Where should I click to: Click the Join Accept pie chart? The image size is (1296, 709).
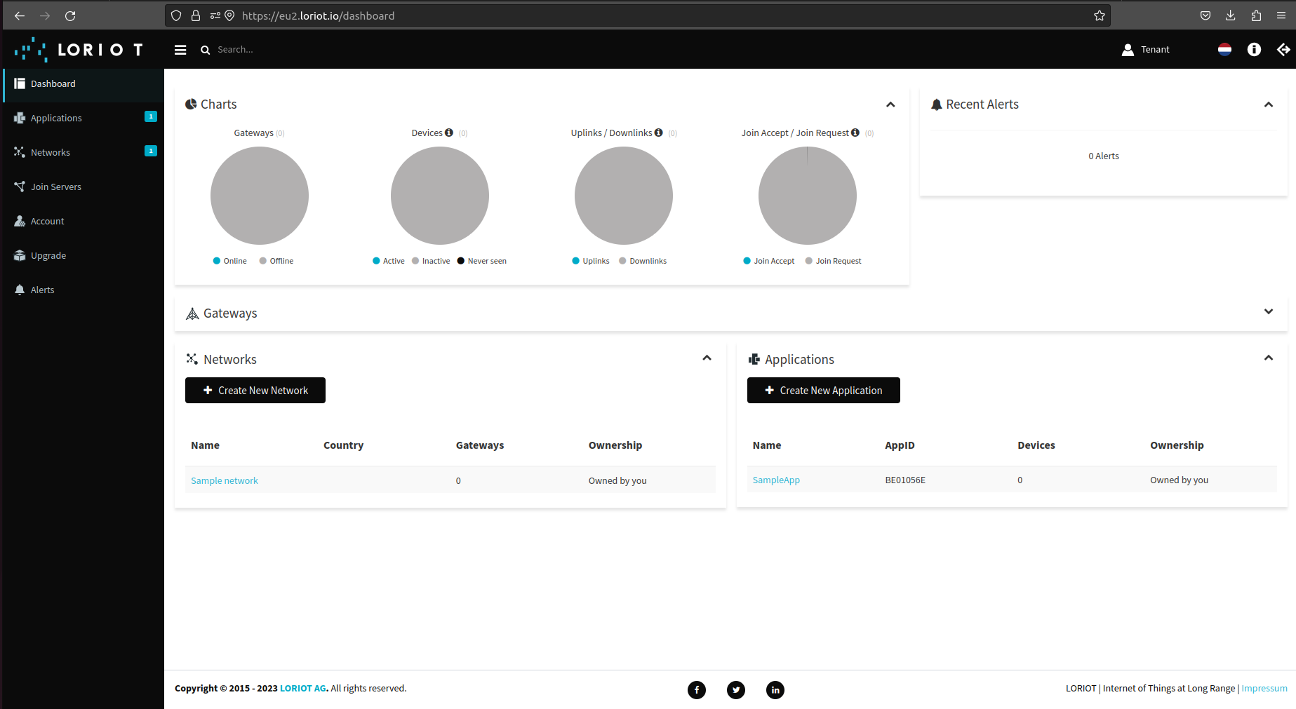pos(807,196)
